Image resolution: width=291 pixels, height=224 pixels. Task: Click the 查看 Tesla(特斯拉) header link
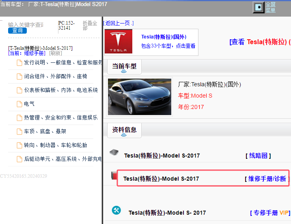pos(260,42)
